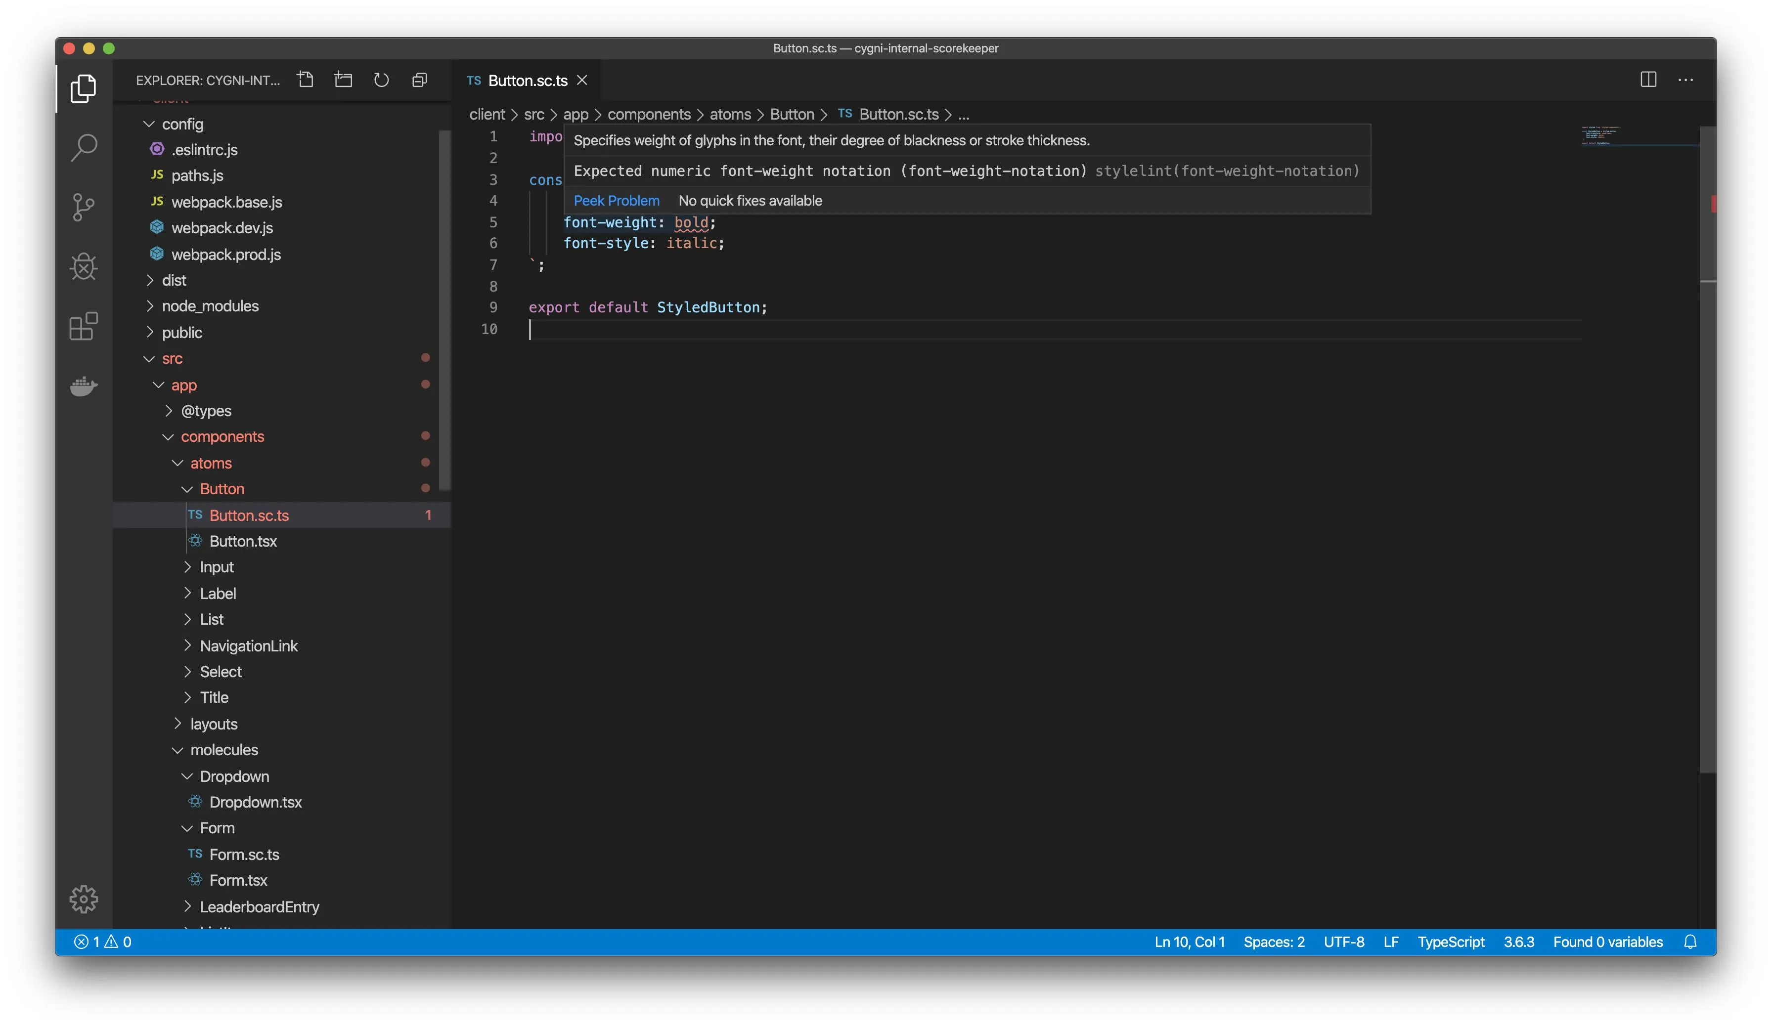Click the Peek Problem link
This screenshot has height=1029, width=1772.
coord(616,201)
